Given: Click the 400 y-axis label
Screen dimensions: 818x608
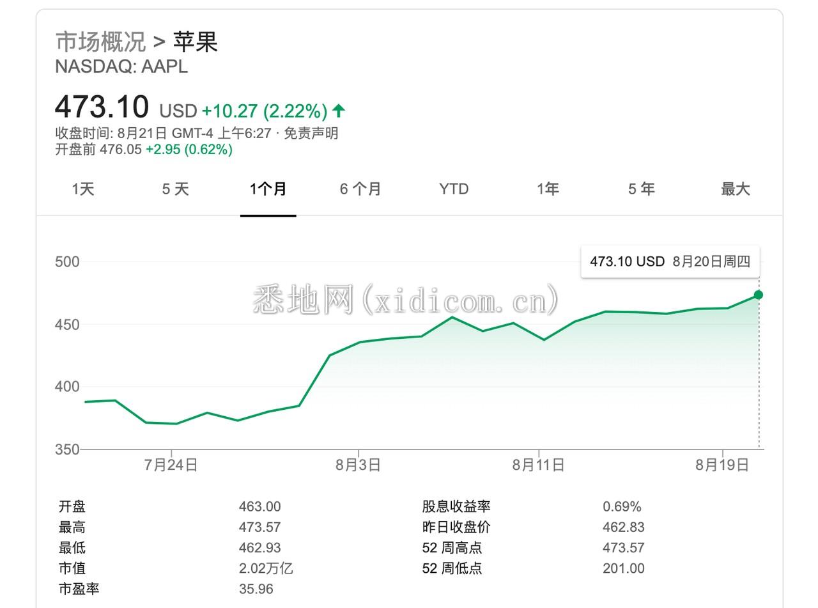Looking at the screenshot, I should point(67,387).
